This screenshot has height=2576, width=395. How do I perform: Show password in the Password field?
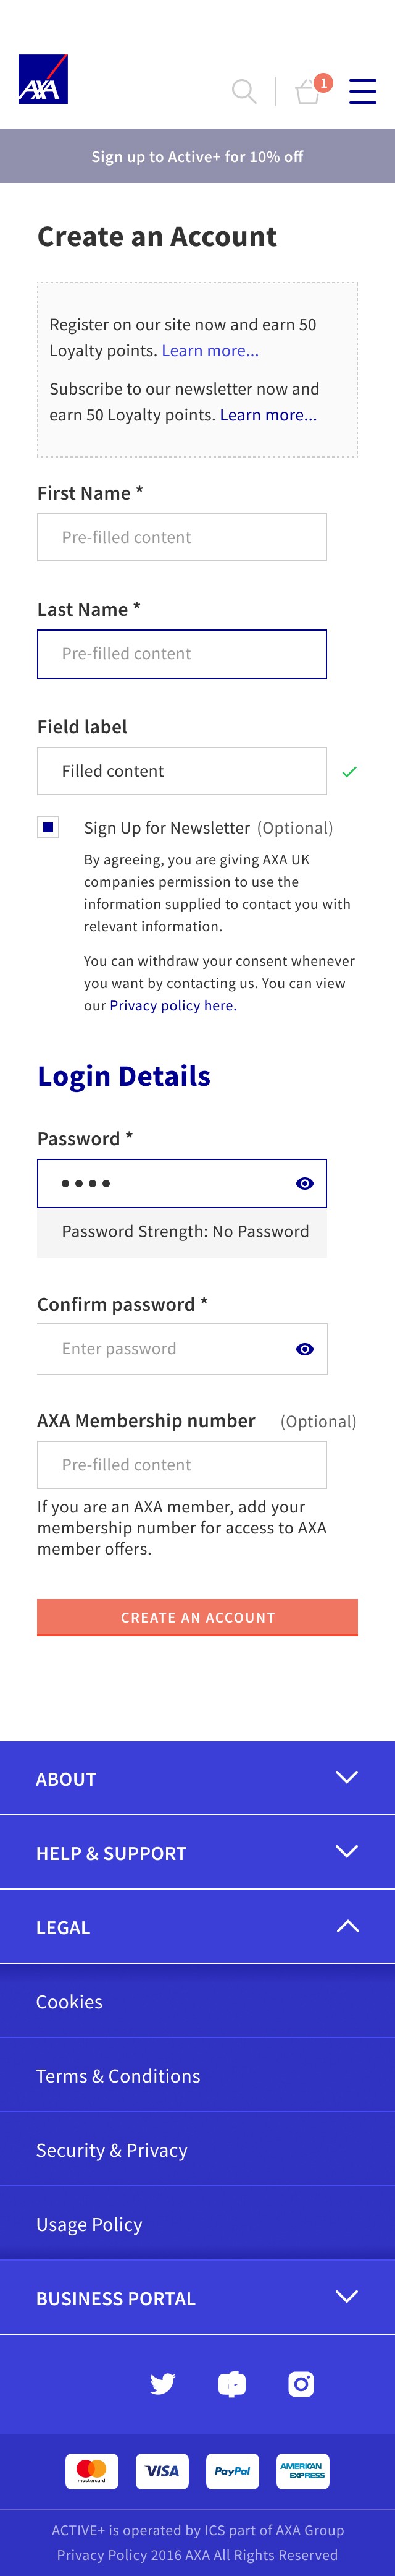pyautogui.click(x=306, y=1183)
